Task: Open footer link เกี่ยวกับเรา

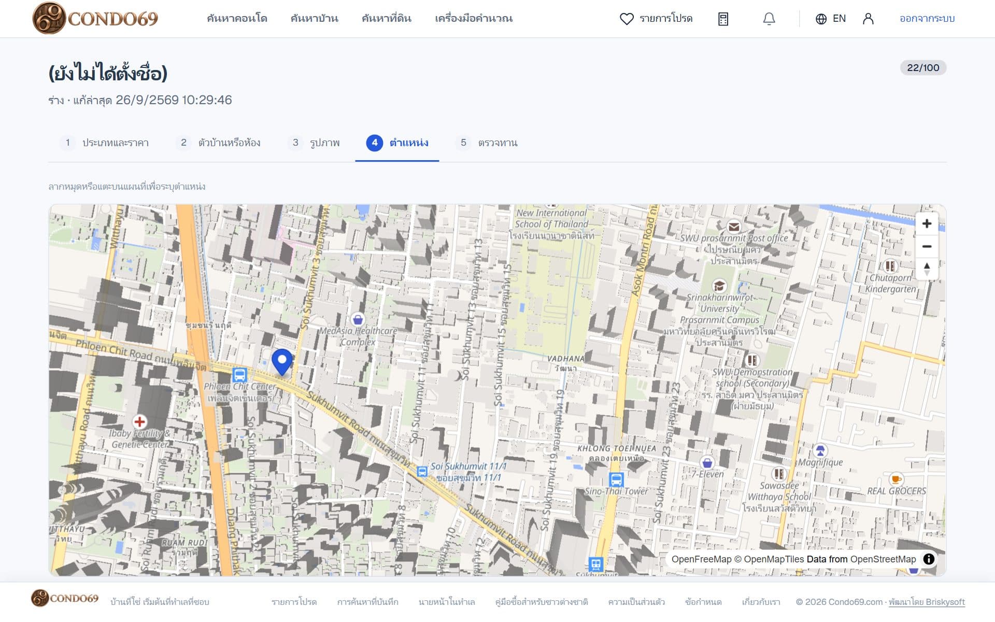Action: tap(761, 602)
